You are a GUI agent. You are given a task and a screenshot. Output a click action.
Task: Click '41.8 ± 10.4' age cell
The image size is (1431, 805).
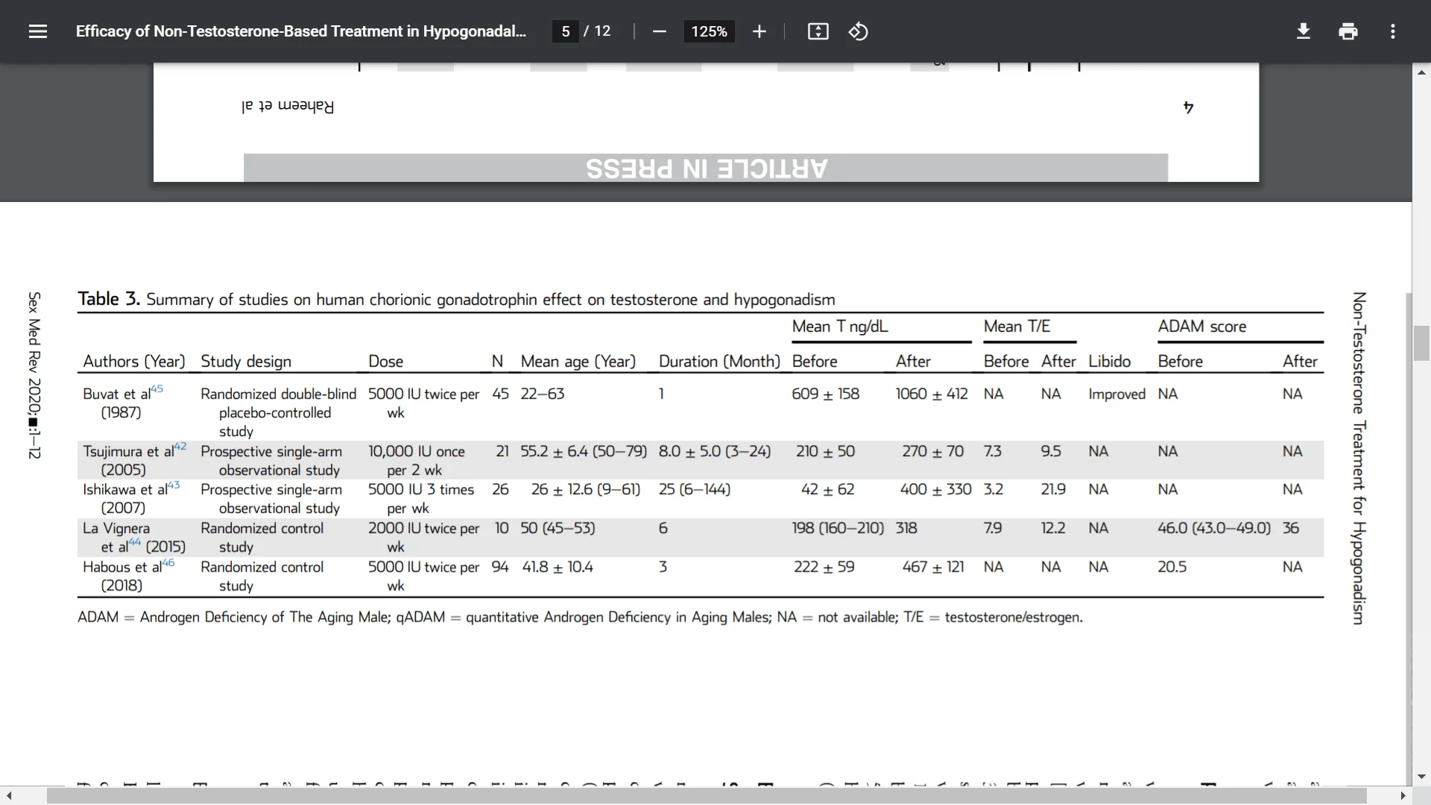557,566
